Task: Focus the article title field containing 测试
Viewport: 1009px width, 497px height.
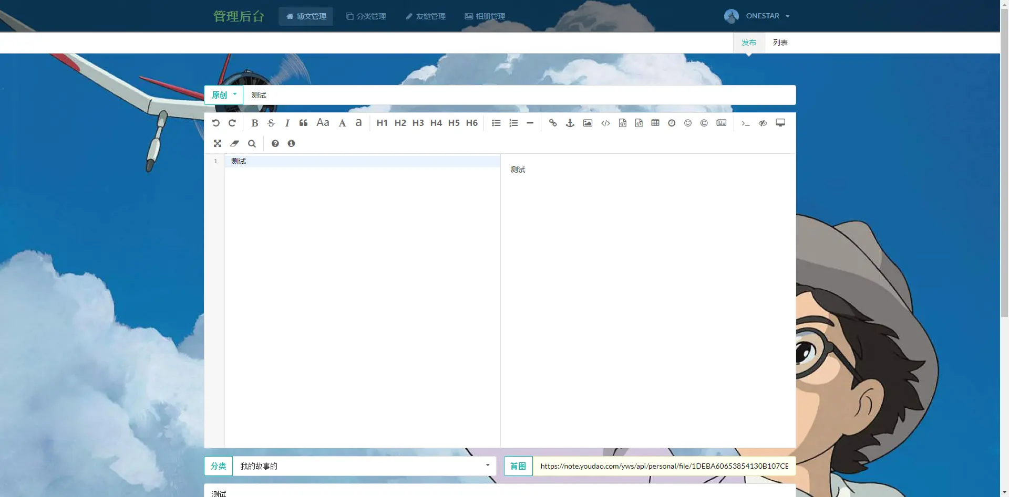Action: pyautogui.click(x=519, y=95)
